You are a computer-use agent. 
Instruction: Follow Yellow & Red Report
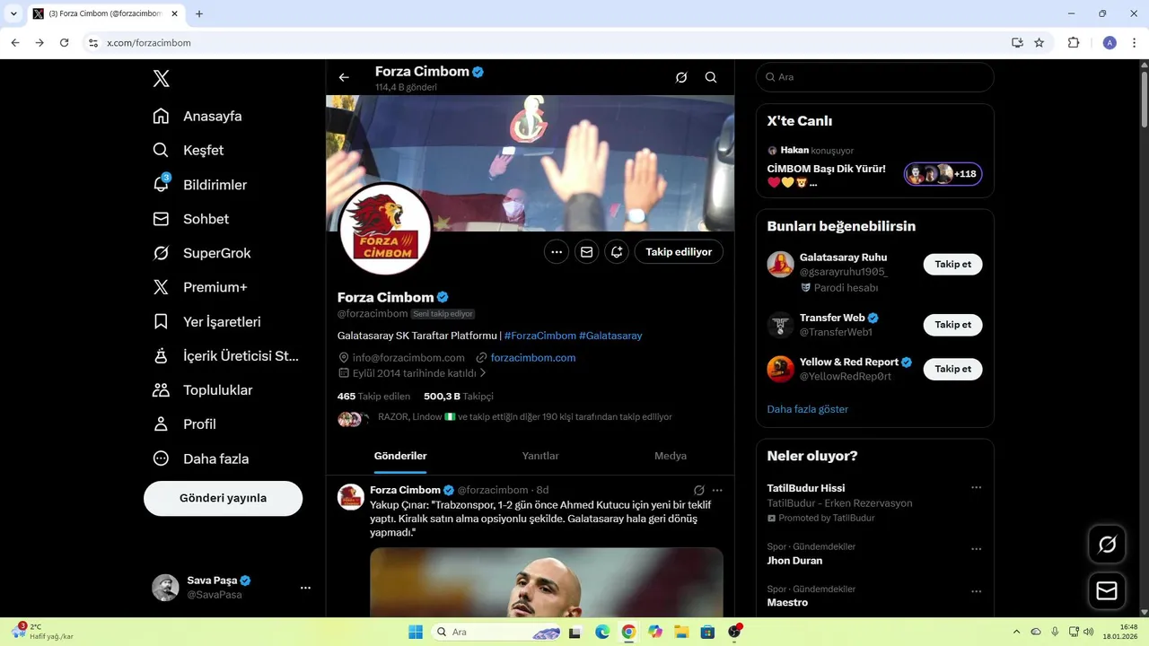click(953, 369)
